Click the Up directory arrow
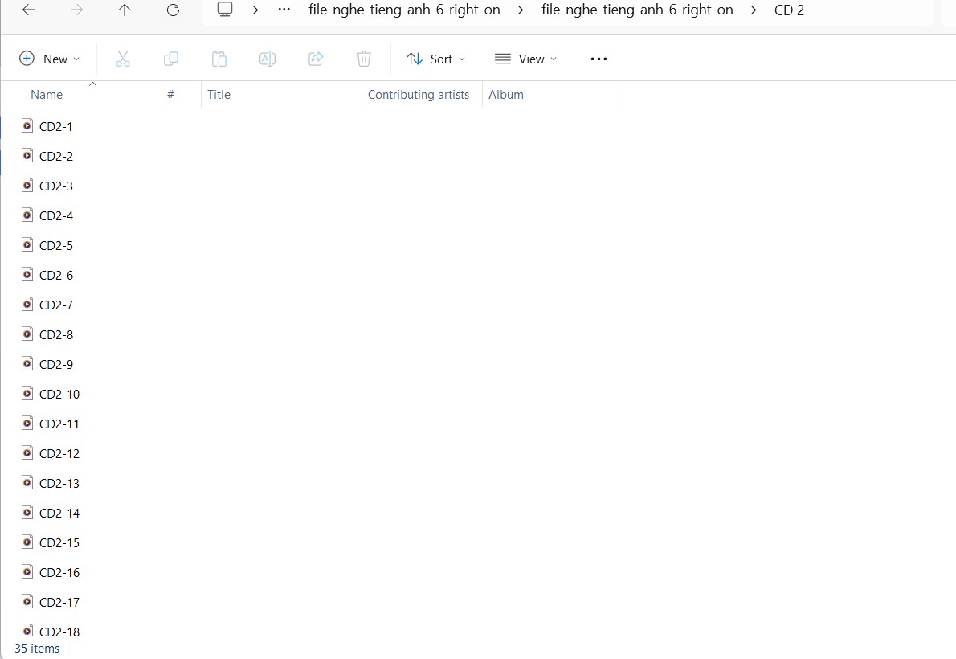 125,10
